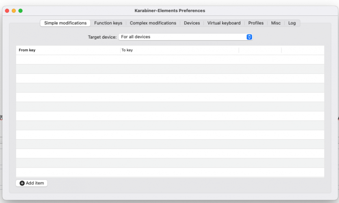Open the Profiles tab
Image resolution: width=339 pixels, height=203 pixels.
(x=256, y=23)
